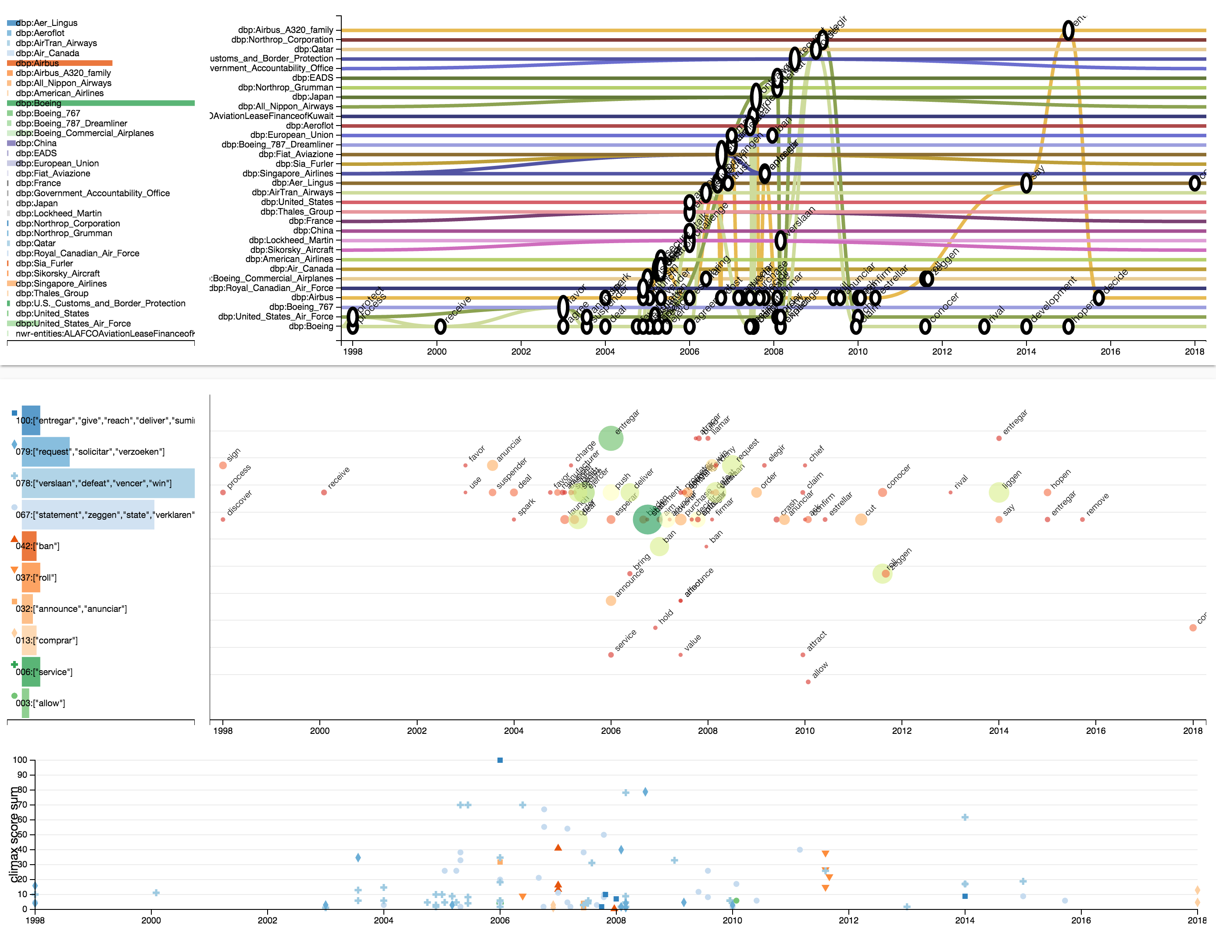
Task: Click the remove dot near 2016
Action: (x=1082, y=520)
